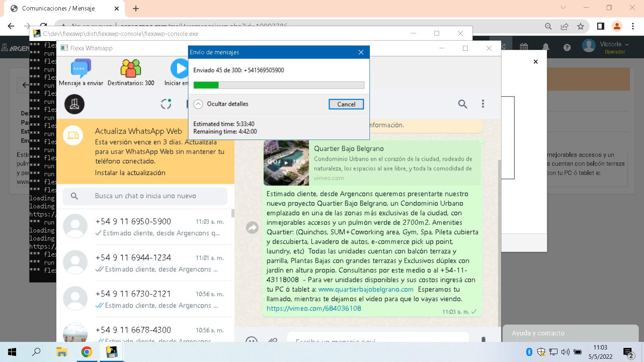Click the message sending progress bar

tap(279, 85)
